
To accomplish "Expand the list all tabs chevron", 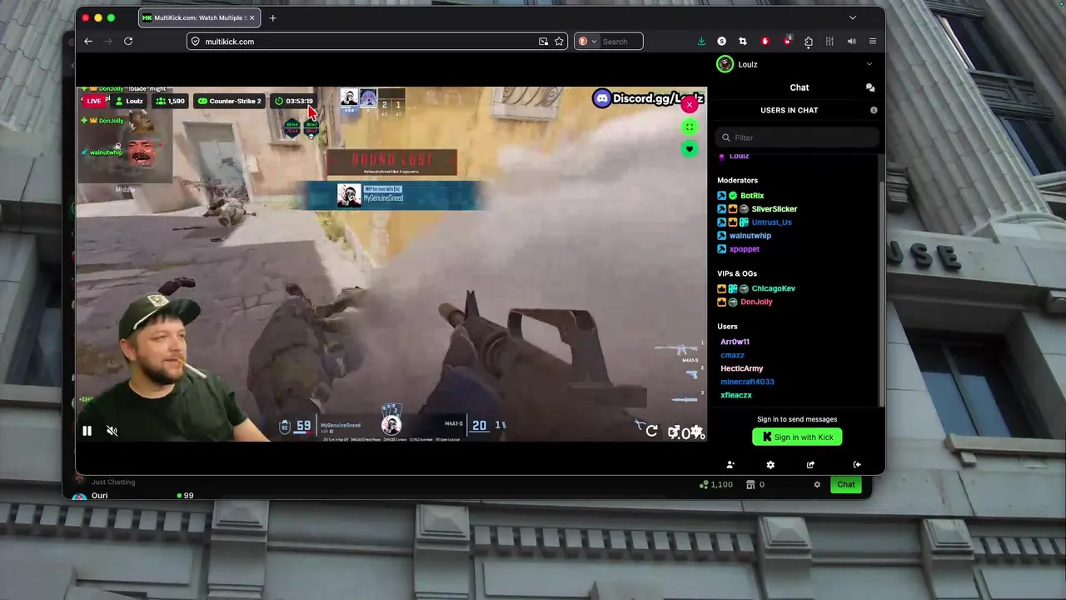I will pyautogui.click(x=852, y=17).
